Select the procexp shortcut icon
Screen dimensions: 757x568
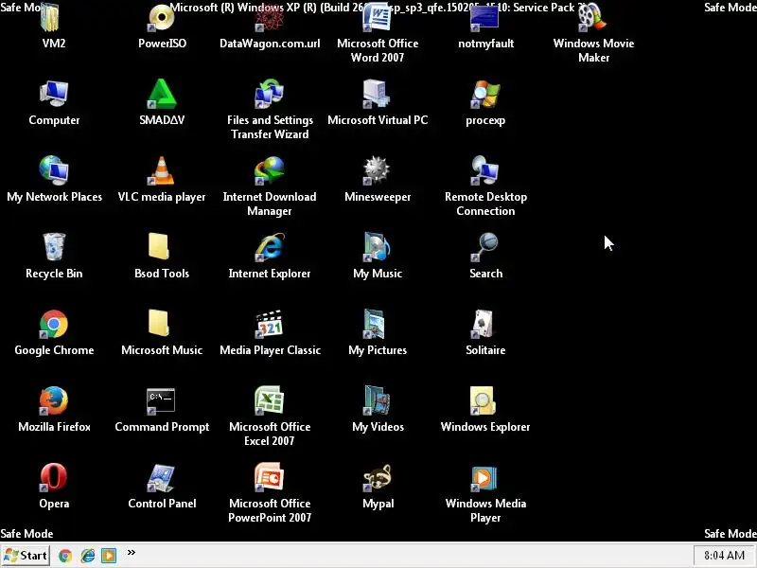pos(485,94)
